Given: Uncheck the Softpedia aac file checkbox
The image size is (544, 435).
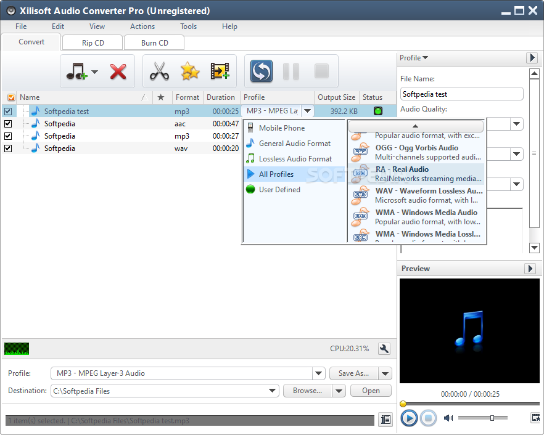Looking at the screenshot, I should [x=8, y=124].
